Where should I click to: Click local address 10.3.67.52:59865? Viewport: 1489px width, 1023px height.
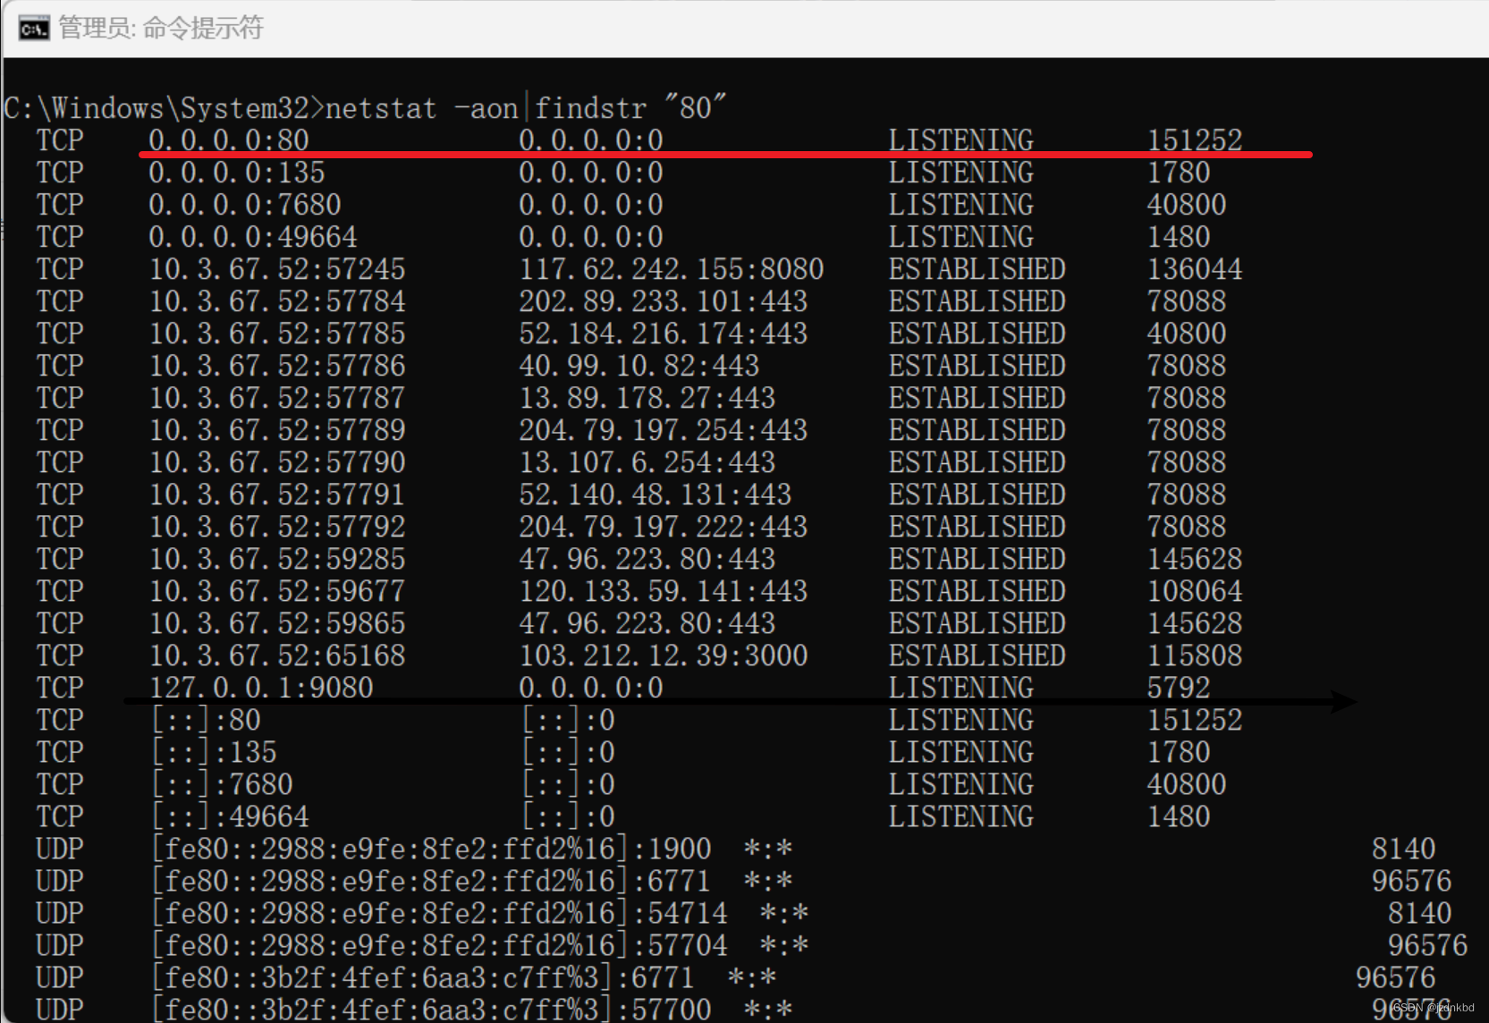point(277,623)
